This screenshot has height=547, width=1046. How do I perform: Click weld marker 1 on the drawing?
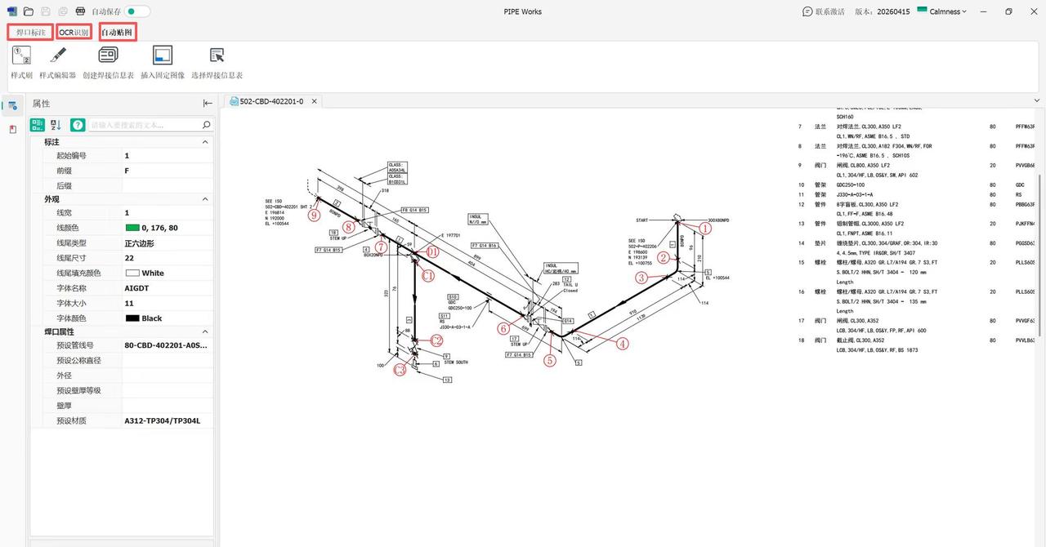[705, 229]
